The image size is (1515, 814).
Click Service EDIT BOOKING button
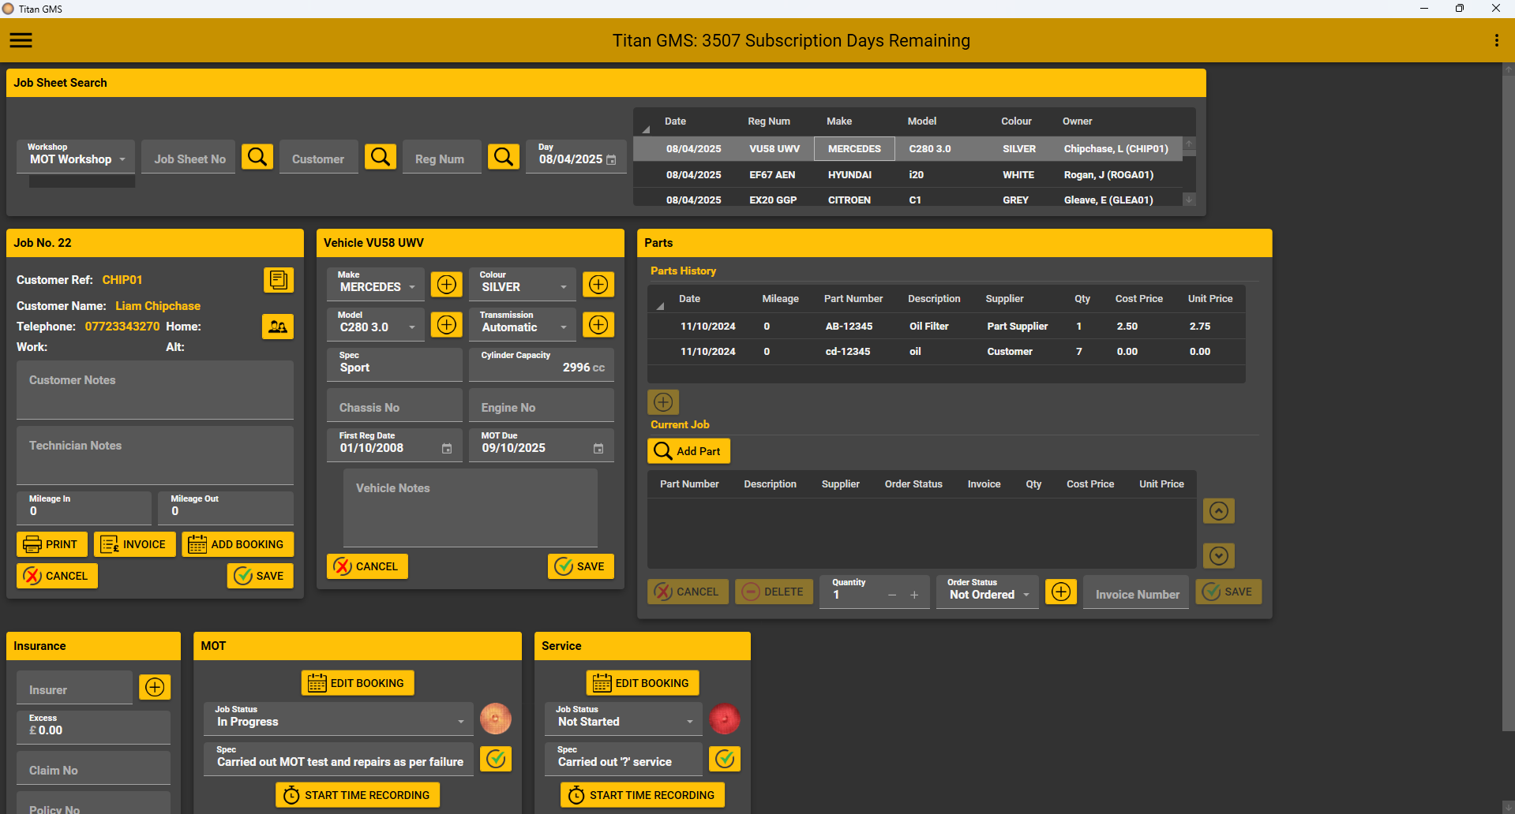[643, 683]
